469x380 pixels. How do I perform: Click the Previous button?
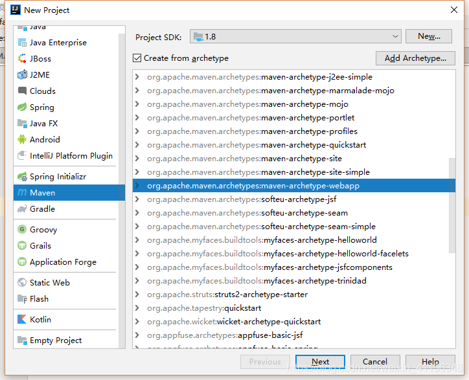pyautogui.click(x=265, y=362)
